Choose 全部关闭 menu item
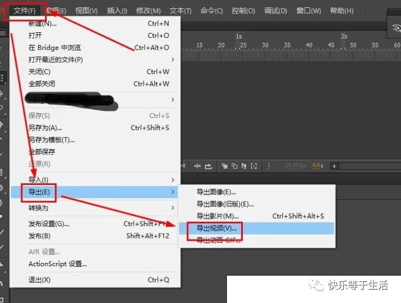Screen dimensions: 401x303 click(95, 84)
